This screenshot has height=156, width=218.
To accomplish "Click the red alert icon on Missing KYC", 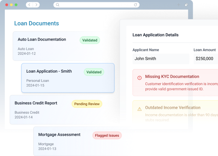I will point(140,78).
